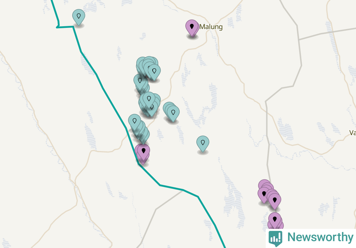This screenshot has height=248, width=356.
Task: Click the Newsworthy chart bubble icon
Action: click(275, 238)
